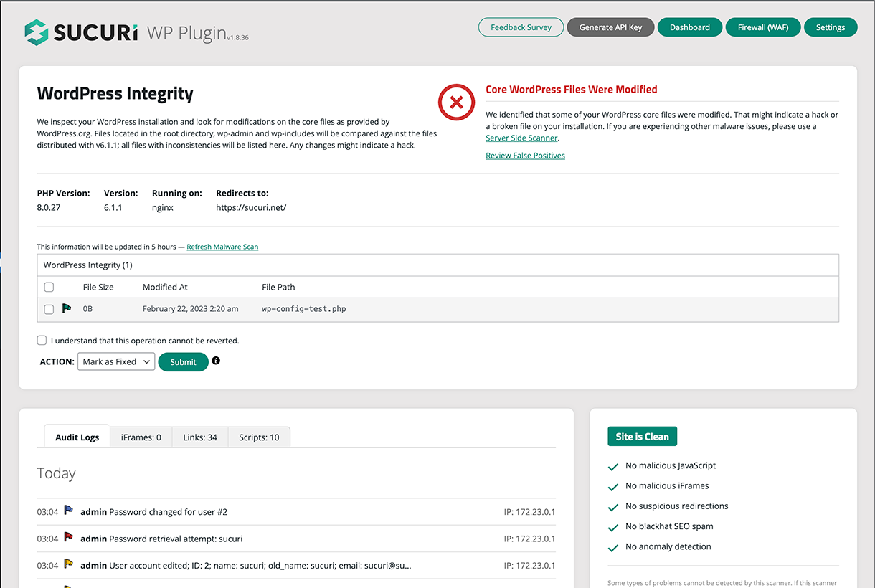The image size is (875, 588).
Task: Click the yellow flag for User account edited
Action: tap(68, 564)
